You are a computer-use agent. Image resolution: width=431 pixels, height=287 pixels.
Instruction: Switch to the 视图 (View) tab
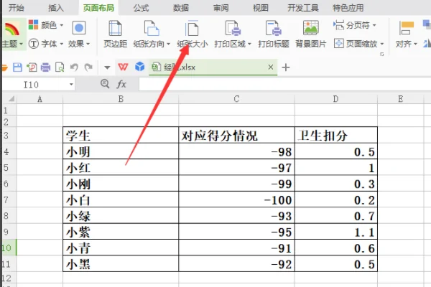pos(261,8)
